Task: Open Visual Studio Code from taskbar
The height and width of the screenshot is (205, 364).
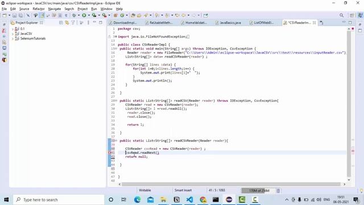Action: (x=189, y=200)
